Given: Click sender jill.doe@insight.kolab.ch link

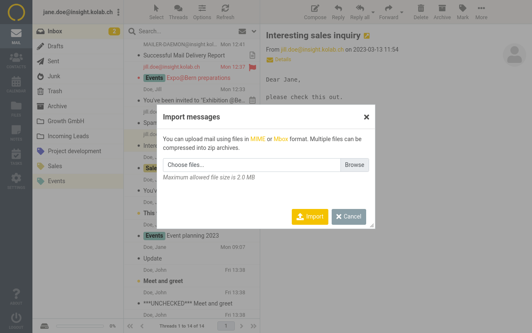Looking at the screenshot, I should pos(312,50).
